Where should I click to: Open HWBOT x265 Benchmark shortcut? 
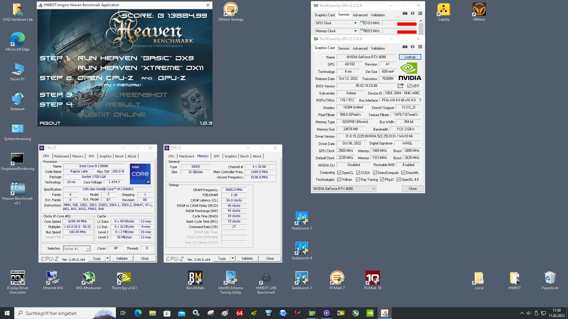pyautogui.click(x=266, y=282)
